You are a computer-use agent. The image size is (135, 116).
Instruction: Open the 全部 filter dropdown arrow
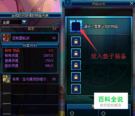click(x=24, y=22)
